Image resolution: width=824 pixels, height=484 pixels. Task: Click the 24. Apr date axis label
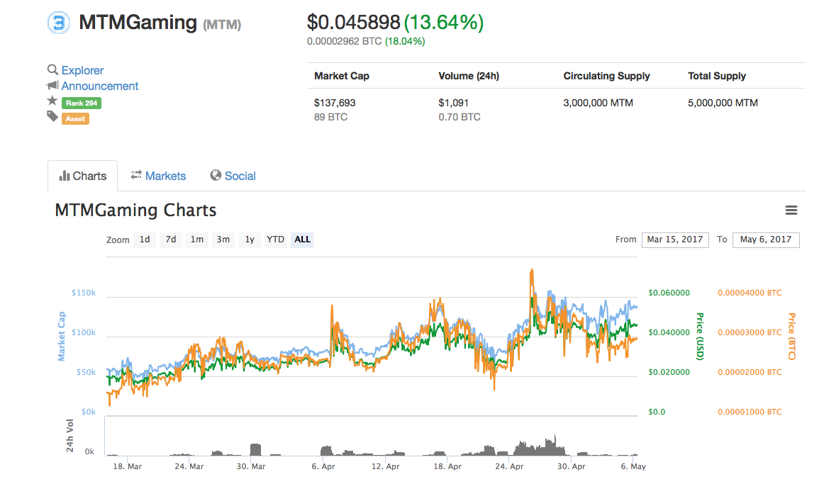509,466
